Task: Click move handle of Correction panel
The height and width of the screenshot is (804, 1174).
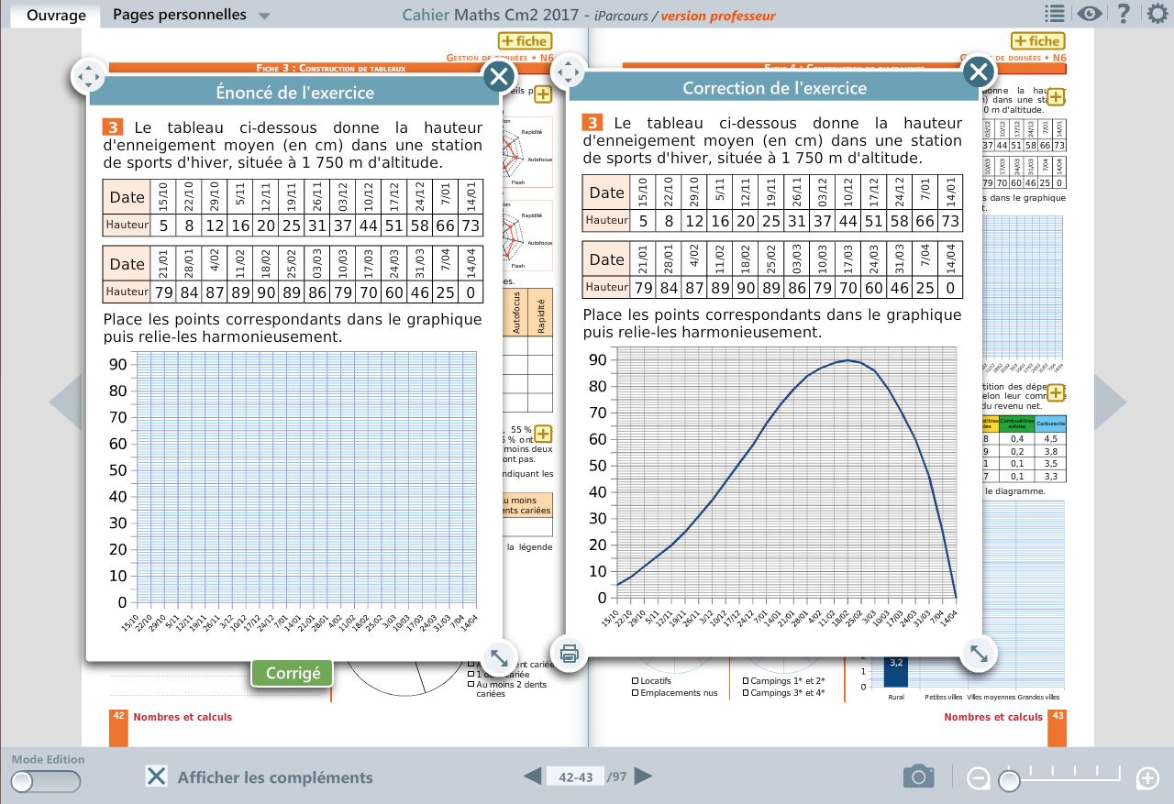Action: tap(568, 72)
